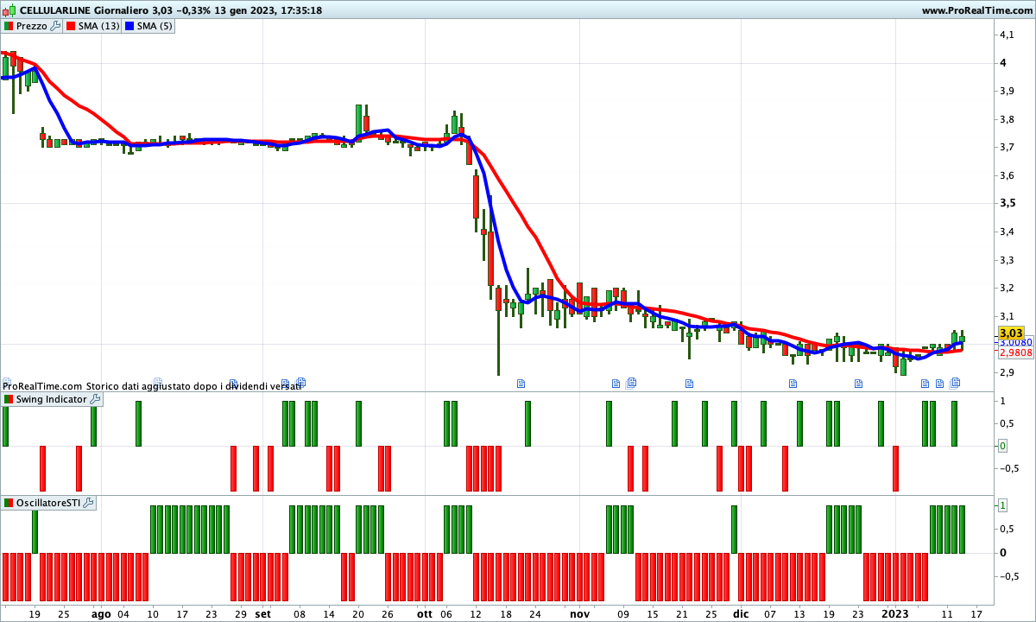
Task: Select the OscillatoreSTI panel label
Action: (x=48, y=503)
